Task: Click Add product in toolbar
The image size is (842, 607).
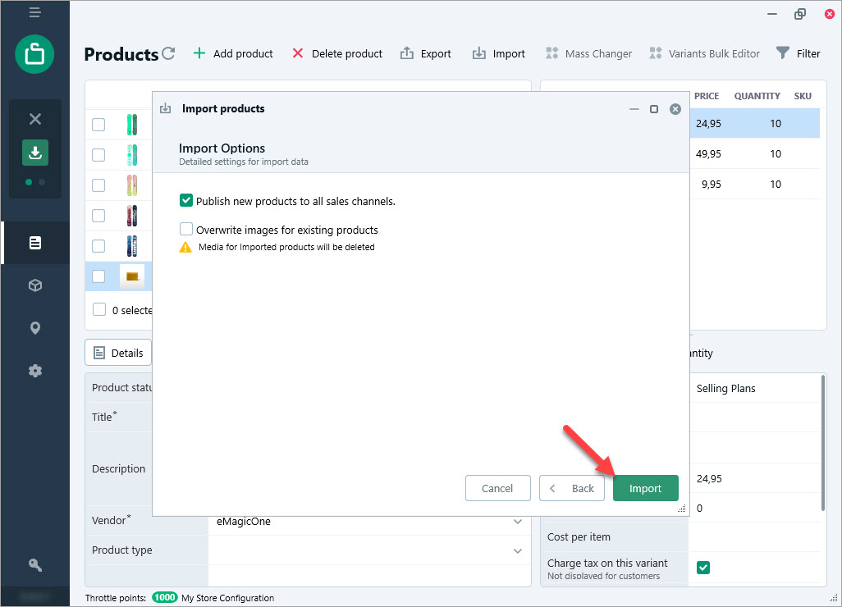Action: tap(233, 53)
